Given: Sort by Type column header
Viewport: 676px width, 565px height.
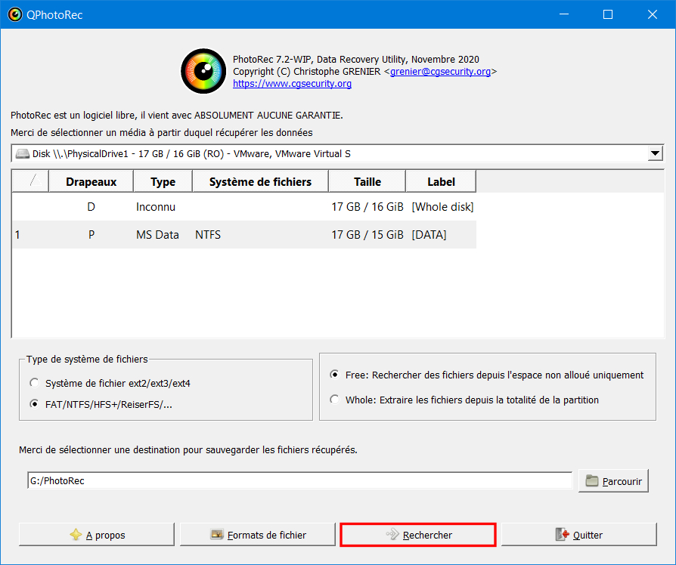Looking at the screenshot, I should pos(163,182).
